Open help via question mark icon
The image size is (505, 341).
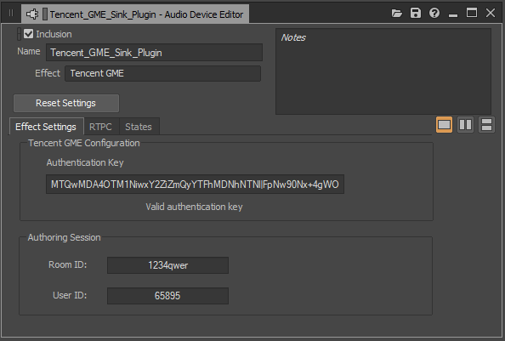click(x=434, y=14)
